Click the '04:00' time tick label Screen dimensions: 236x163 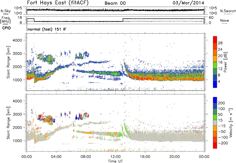point(56,157)
